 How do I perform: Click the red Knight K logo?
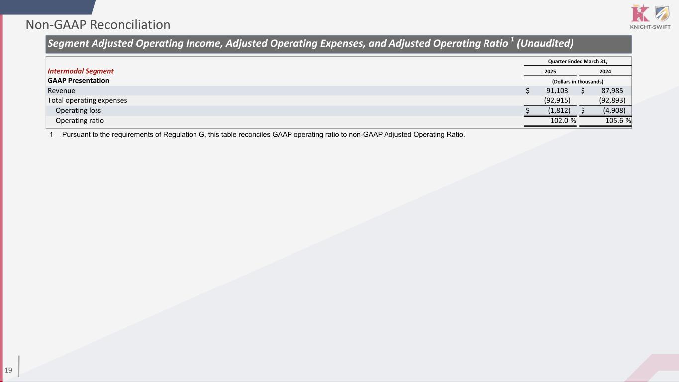(639, 13)
